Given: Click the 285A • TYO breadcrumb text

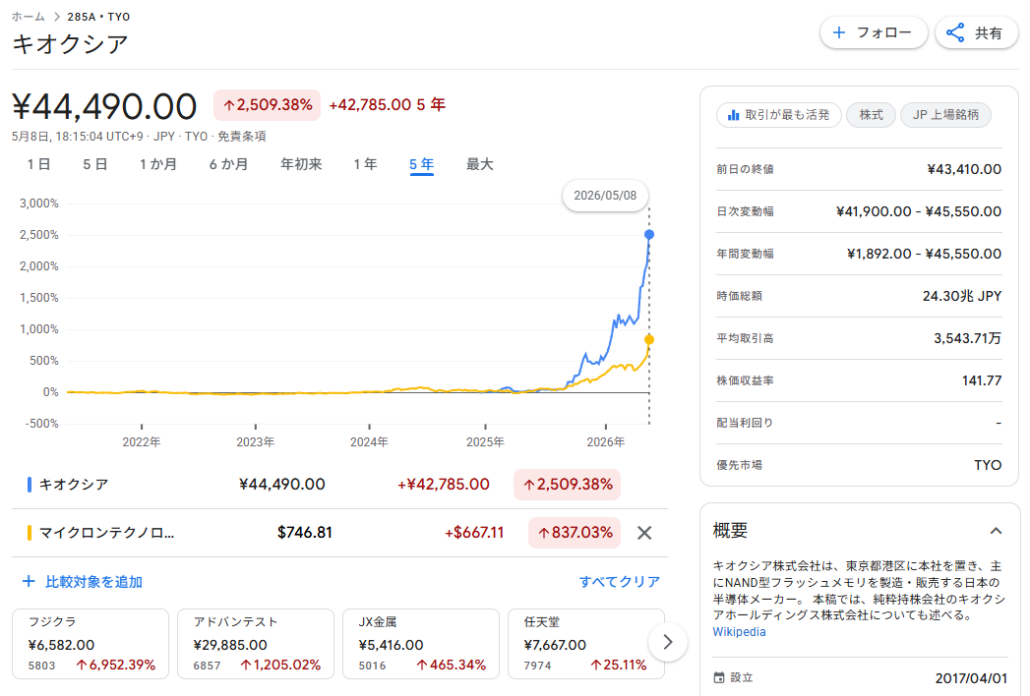Looking at the screenshot, I should pyautogui.click(x=98, y=17).
